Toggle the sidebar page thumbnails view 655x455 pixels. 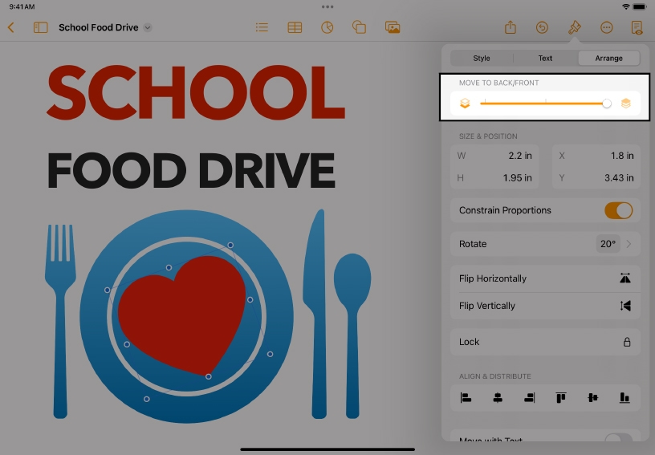(x=40, y=27)
